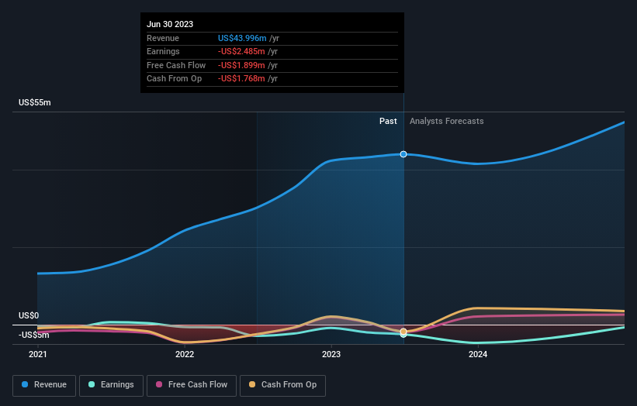The image size is (637, 406).
Task: Click the blue Revenue data point marker
Action: [x=403, y=154]
